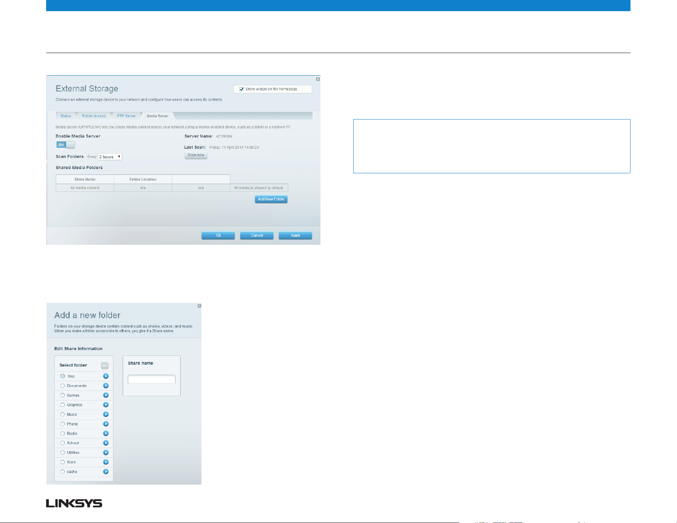Click the arrow icon next to Work

pos(106,462)
